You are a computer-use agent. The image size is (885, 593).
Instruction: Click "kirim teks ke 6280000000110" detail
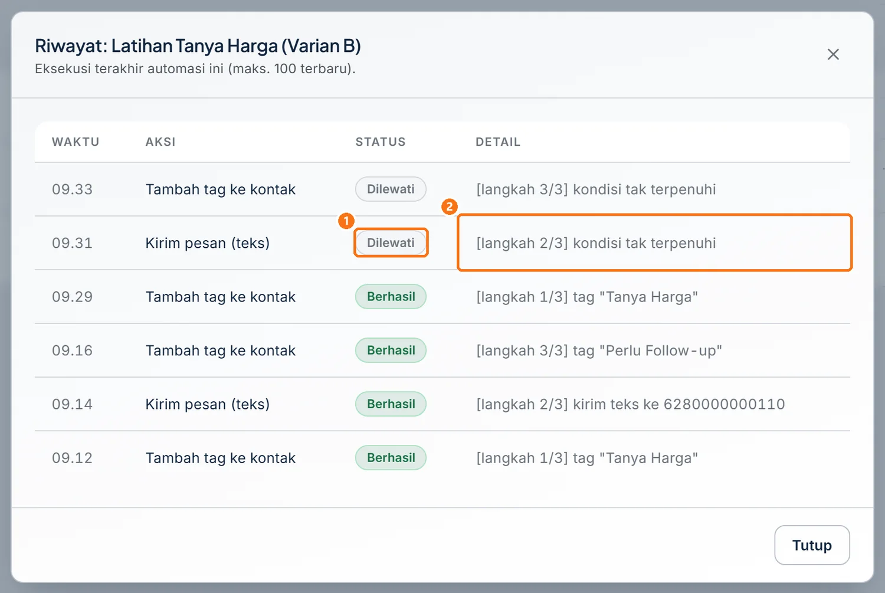click(679, 404)
